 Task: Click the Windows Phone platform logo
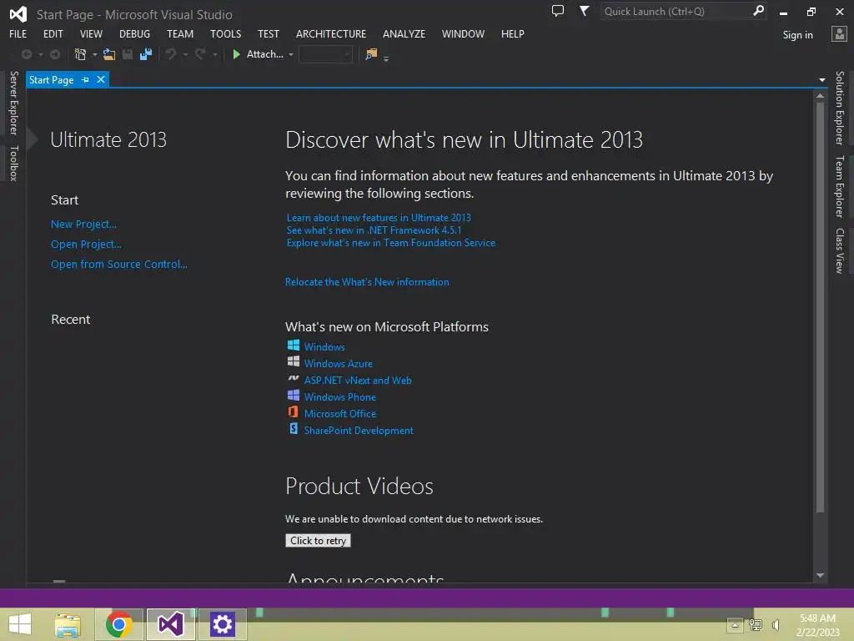294,395
